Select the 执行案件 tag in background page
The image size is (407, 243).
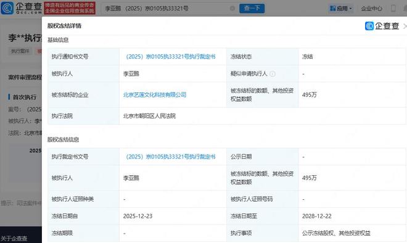(x=20, y=51)
